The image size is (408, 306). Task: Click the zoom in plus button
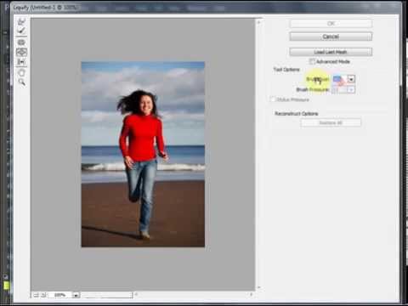pos(44,295)
